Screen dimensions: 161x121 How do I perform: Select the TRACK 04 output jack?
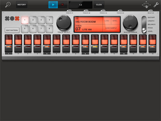[120, 10]
